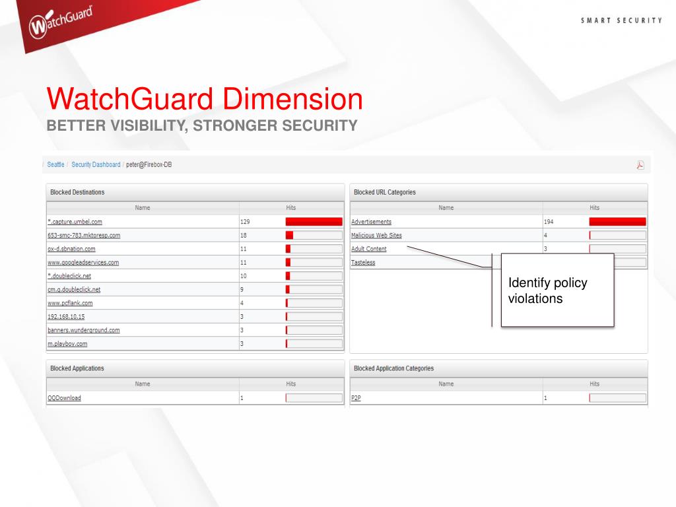Select the Tasteless URL category
Viewport: 676px width, 507px height.
363,263
